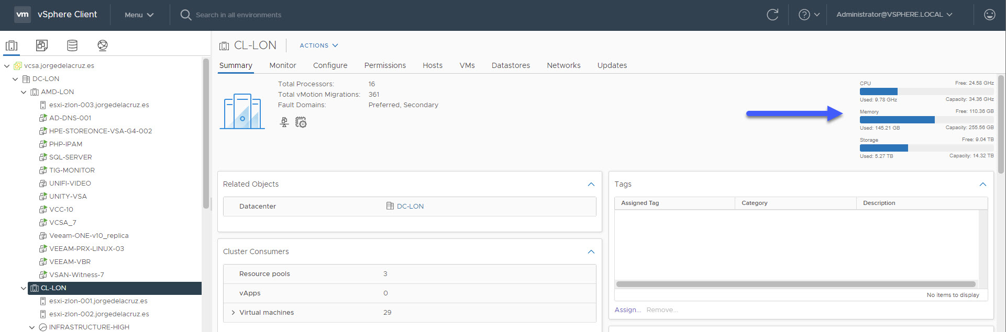Click the Remove... tag link
This screenshot has height=332, width=1006.
[x=662, y=310]
